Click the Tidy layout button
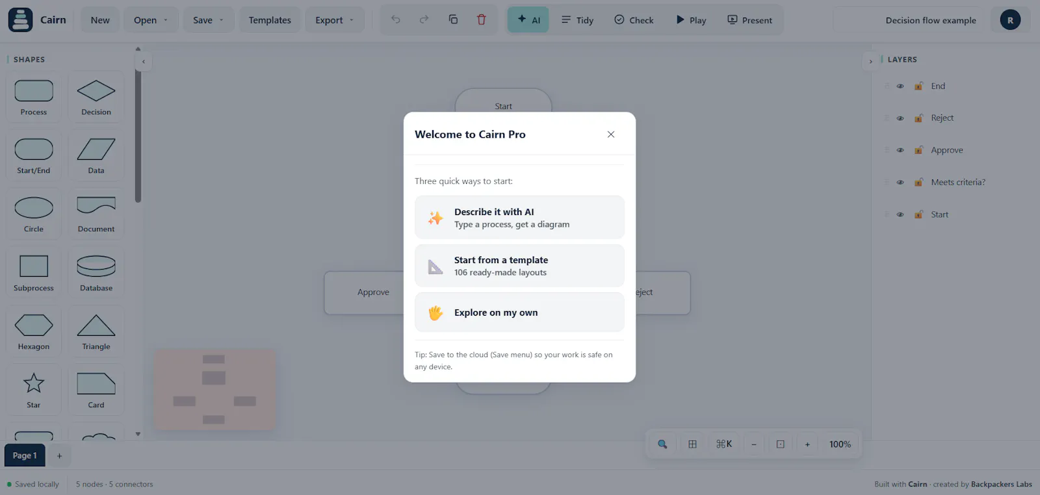1040x495 pixels. 577,20
